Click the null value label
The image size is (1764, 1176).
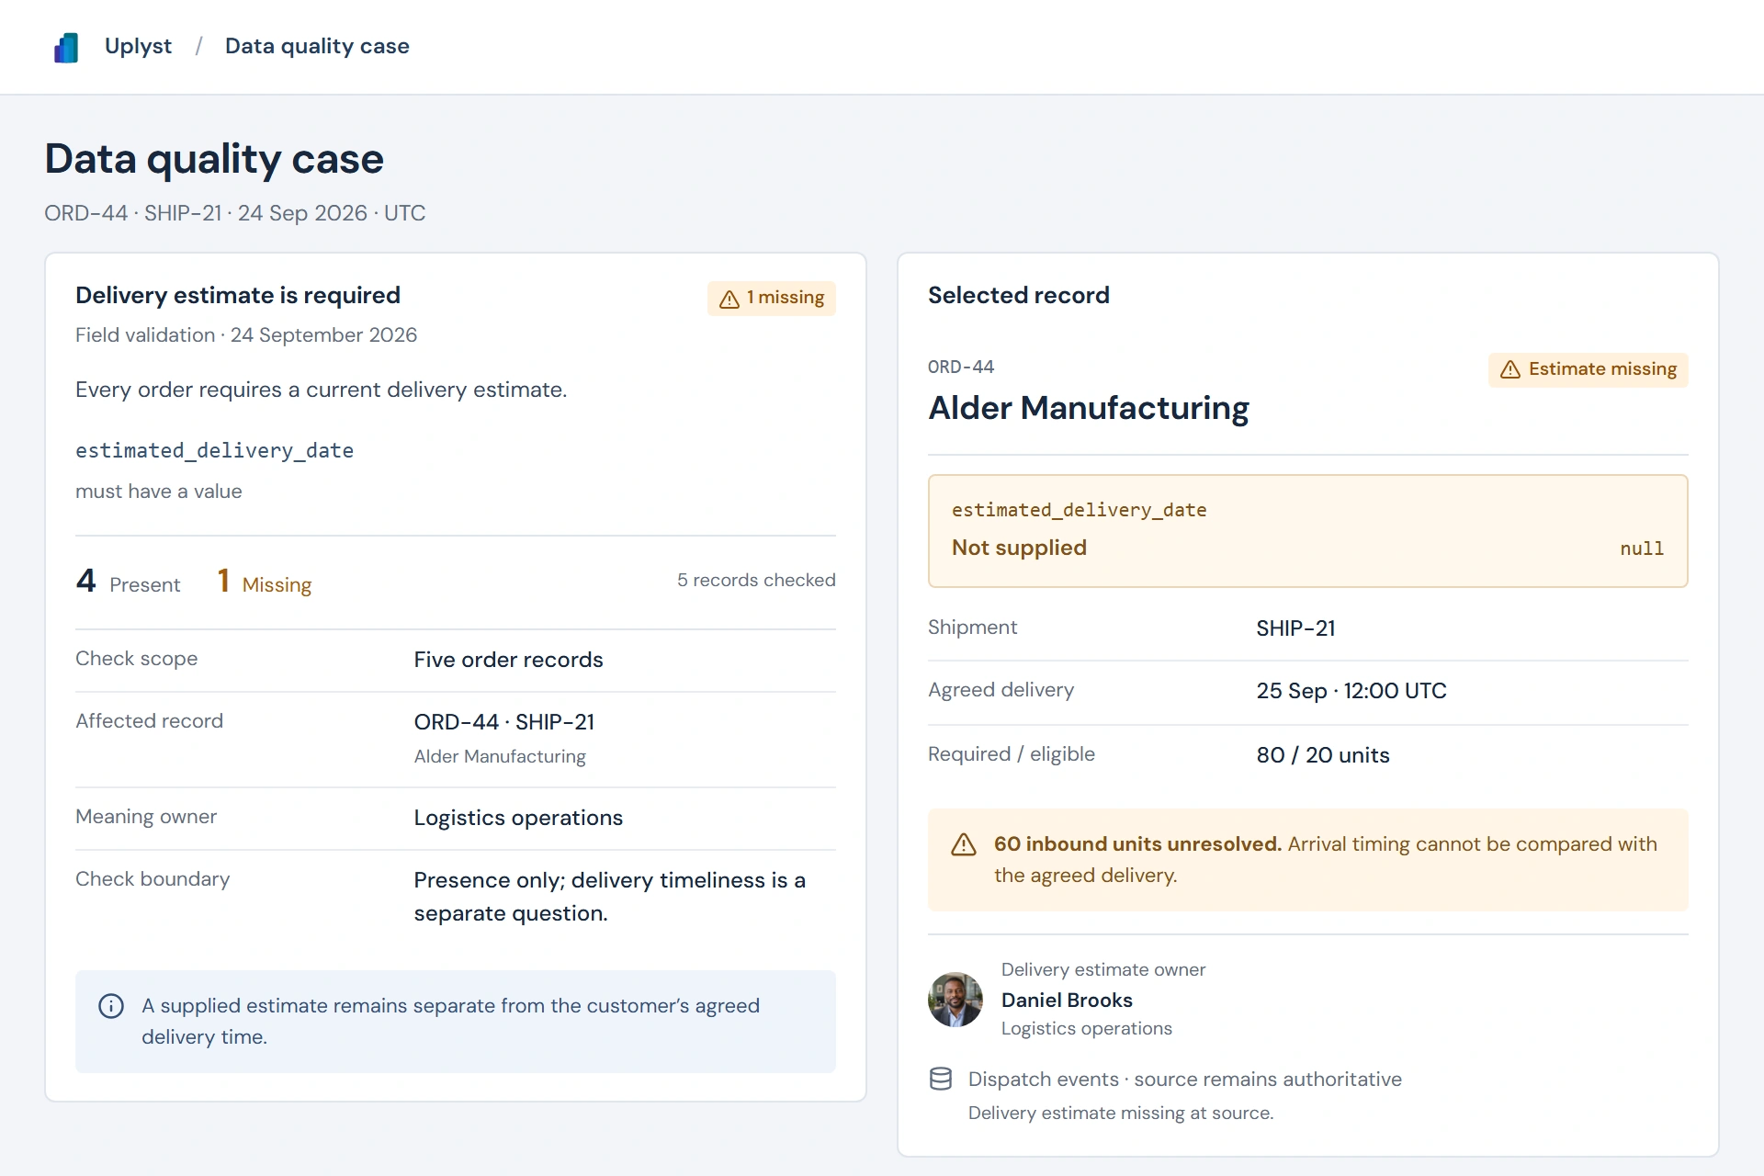coord(1642,548)
